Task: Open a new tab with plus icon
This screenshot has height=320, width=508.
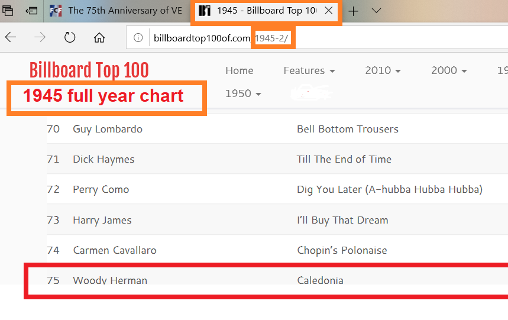Action: tap(353, 11)
